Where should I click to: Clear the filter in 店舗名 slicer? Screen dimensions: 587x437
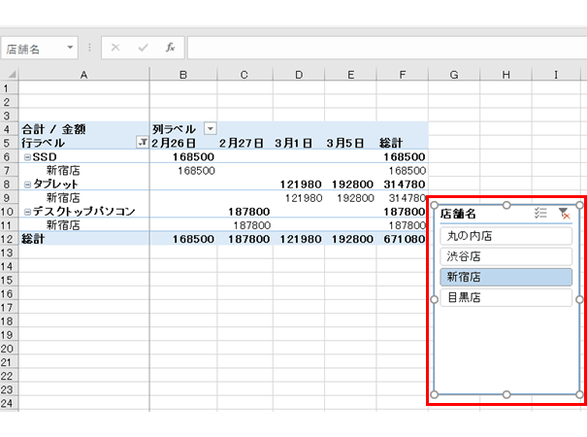point(564,214)
